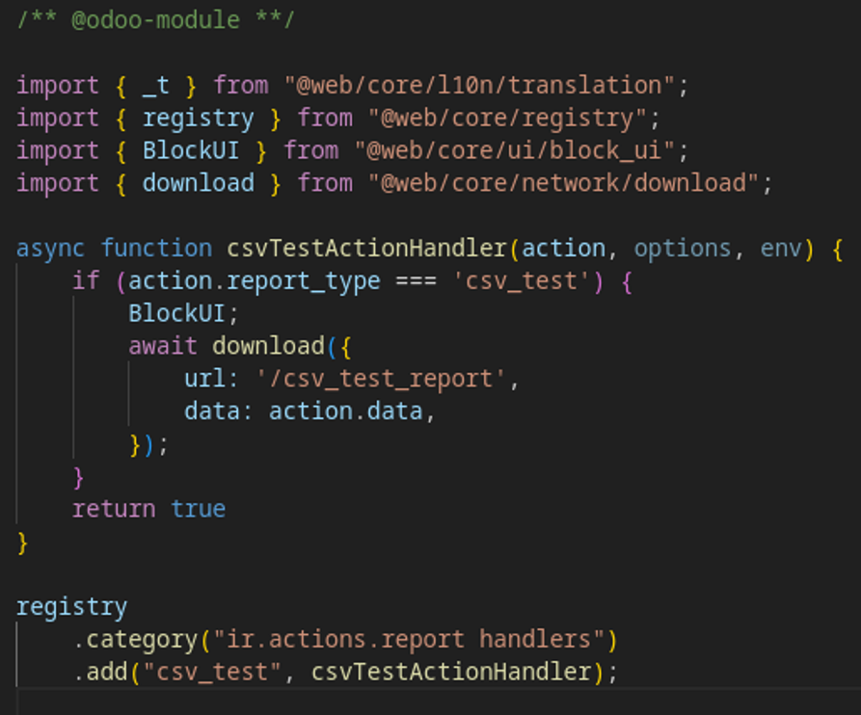Click the closing brace of the function
Viewport: 861px width, 715px height.
22,543
